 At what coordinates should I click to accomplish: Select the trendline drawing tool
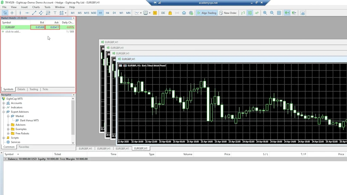pyautogui.click(x=34, y=13)
